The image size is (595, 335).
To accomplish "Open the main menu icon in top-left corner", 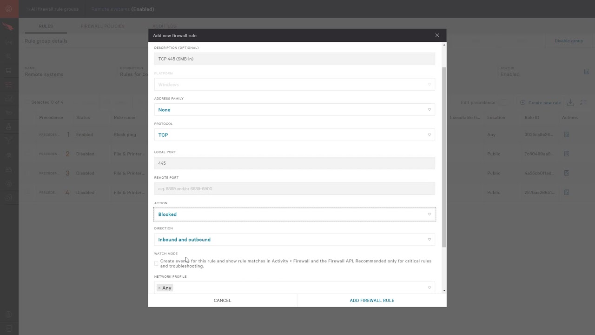I will (x=9, y=9).
